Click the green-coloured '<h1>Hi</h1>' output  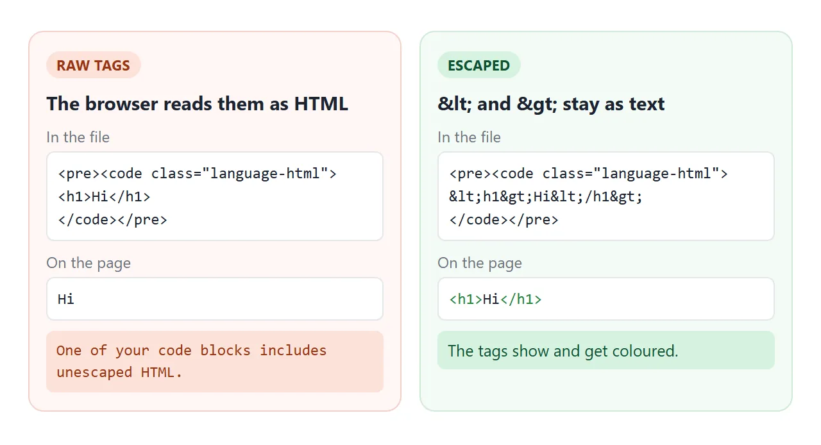495,299
